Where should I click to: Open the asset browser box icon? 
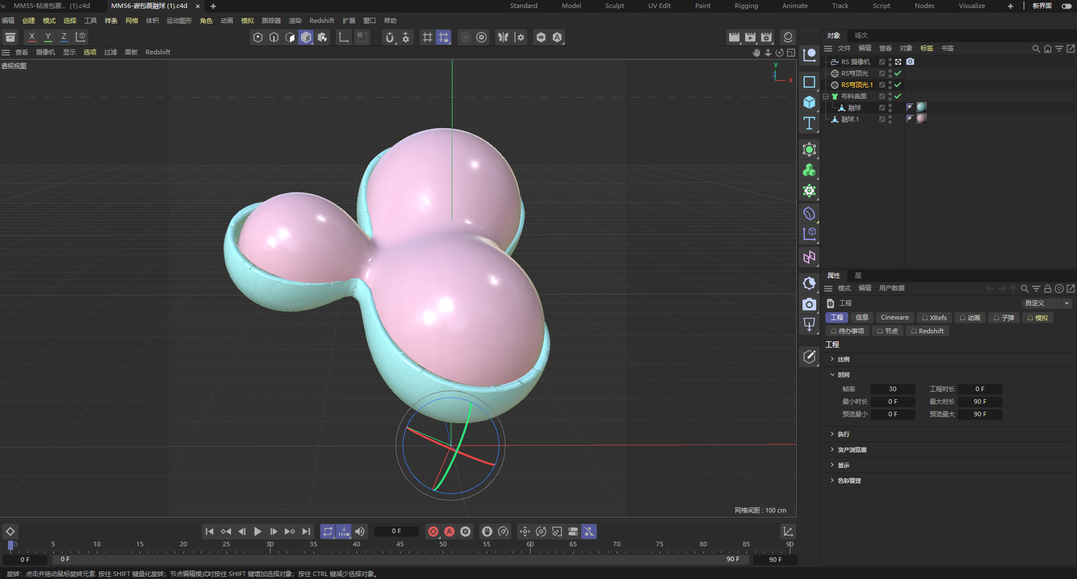(x=10, y=37)
